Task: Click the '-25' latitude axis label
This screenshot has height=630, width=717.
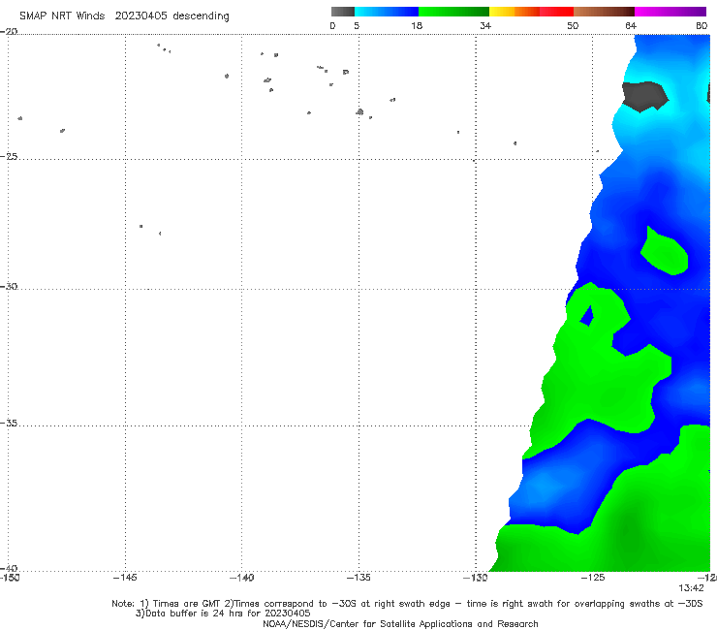Action: click(x=9, y=156)
